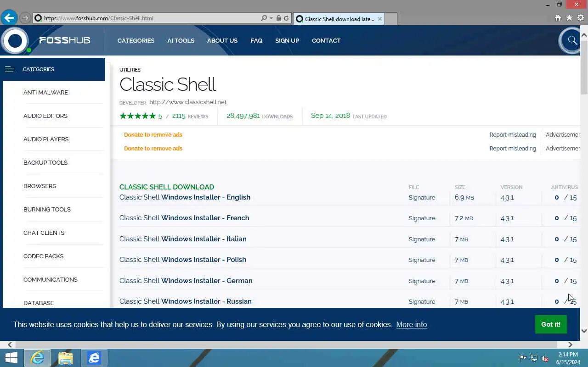Open File Explorer from the taskbar

coord(66,358)
